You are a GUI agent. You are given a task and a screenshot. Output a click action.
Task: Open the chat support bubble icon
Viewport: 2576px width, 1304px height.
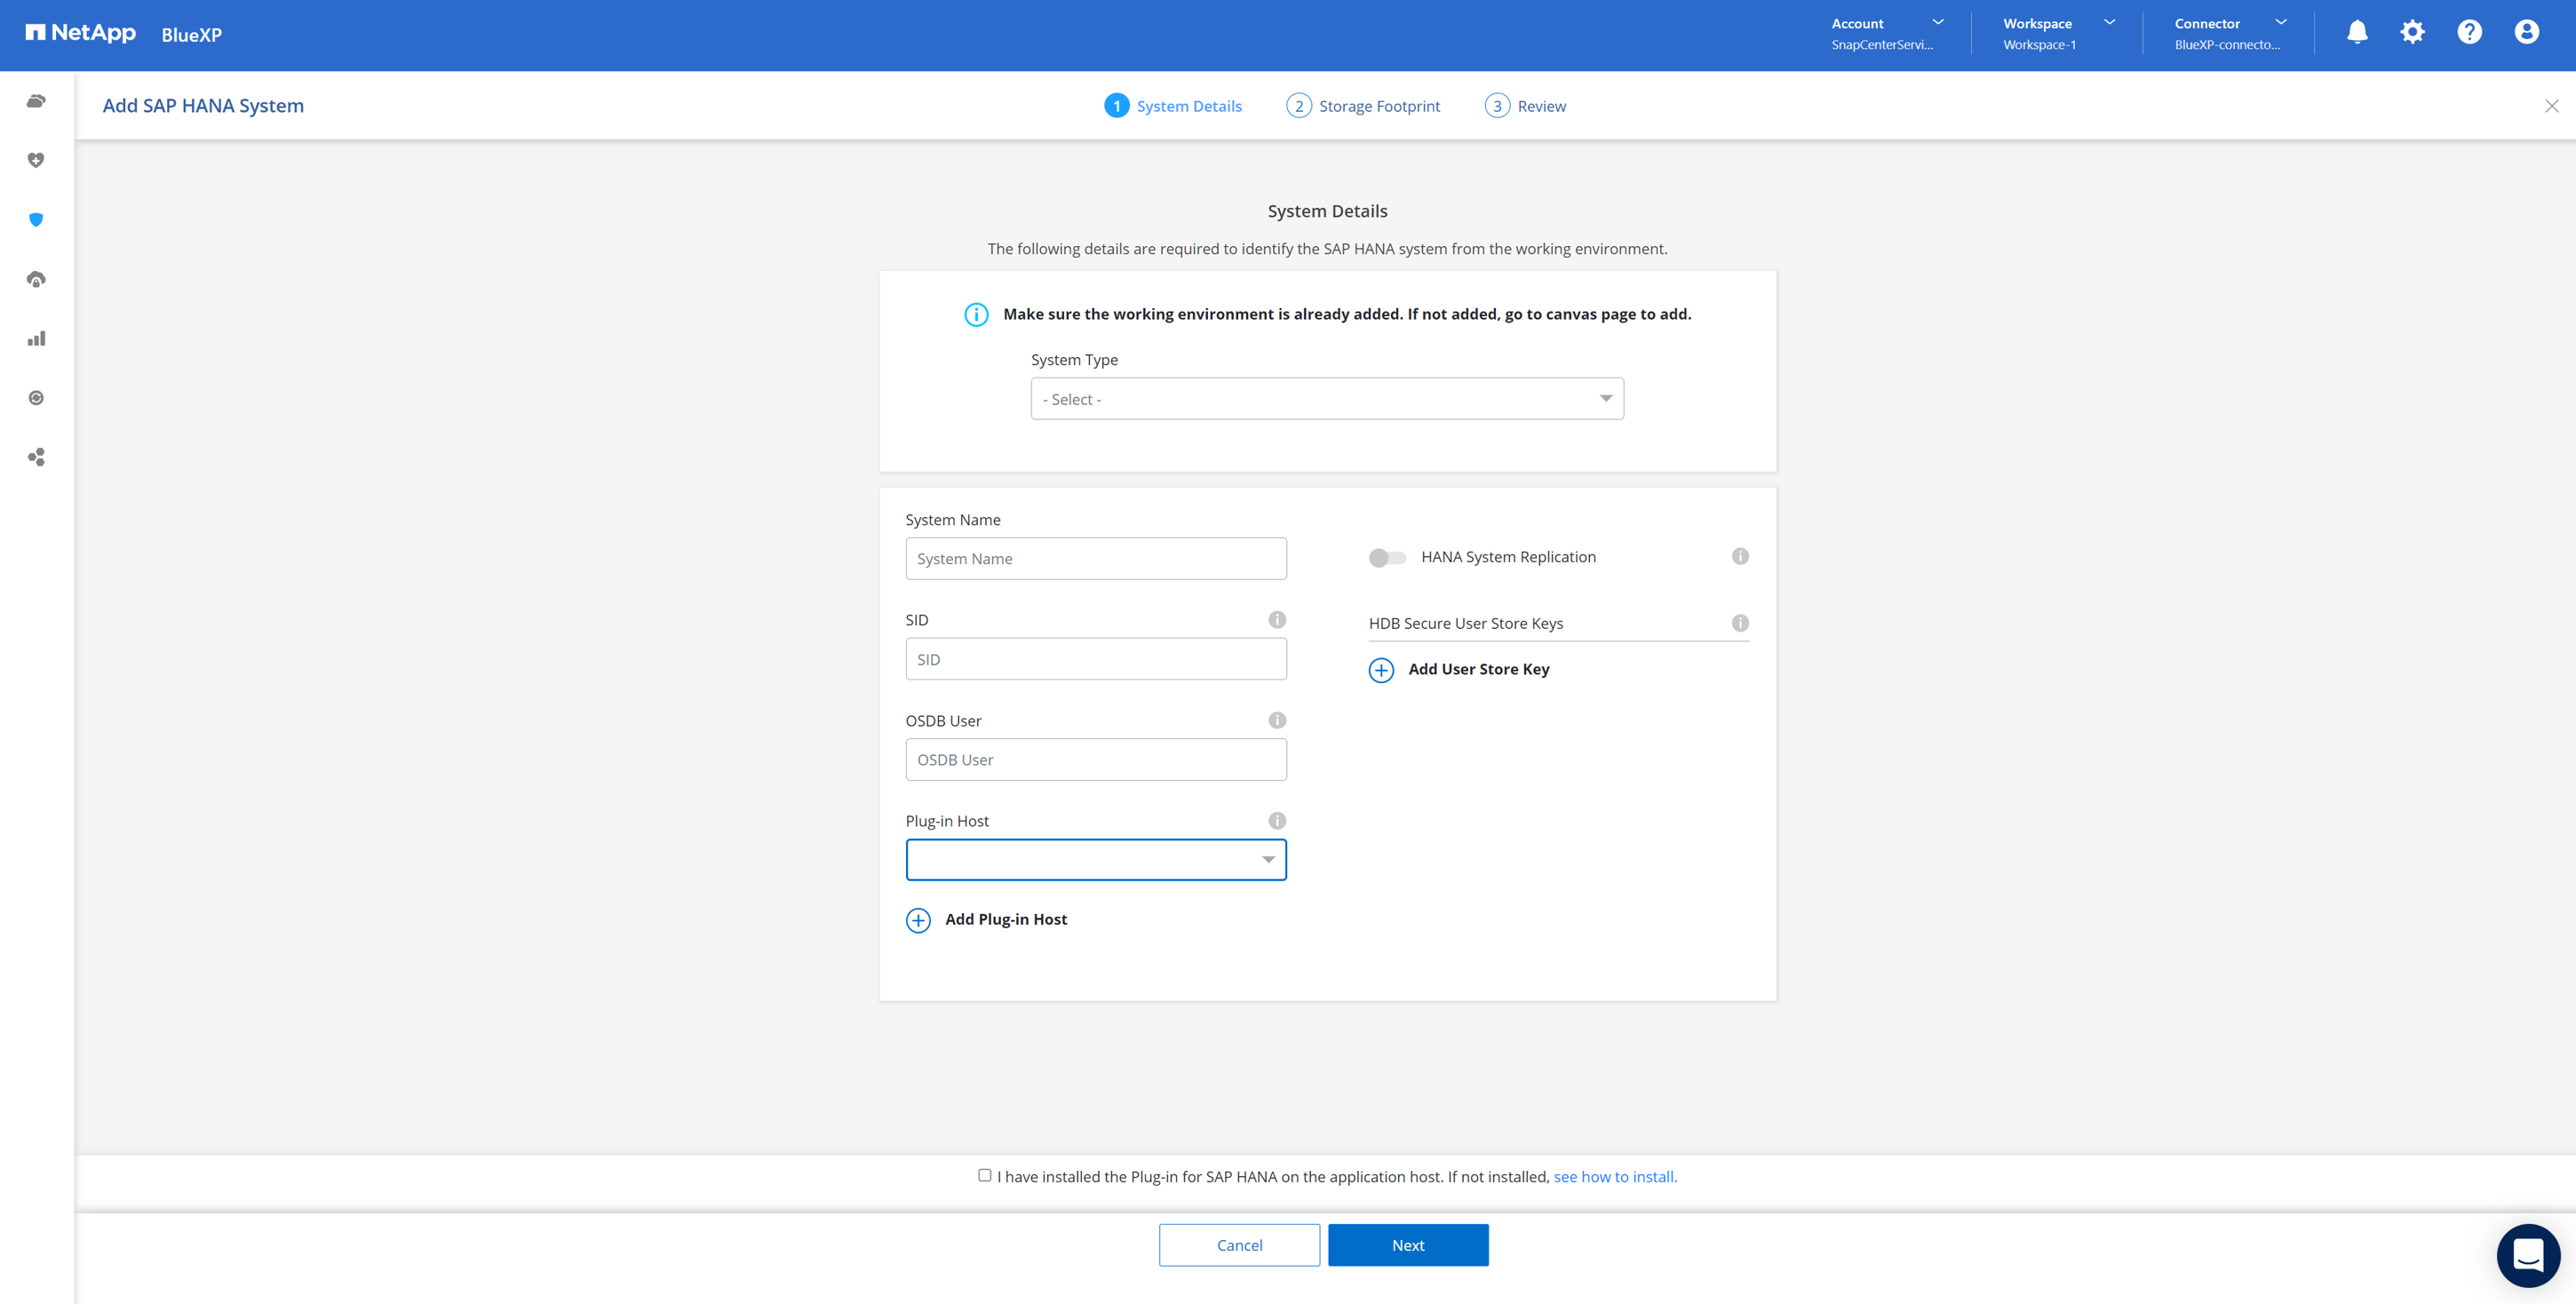[2528, 1255]
